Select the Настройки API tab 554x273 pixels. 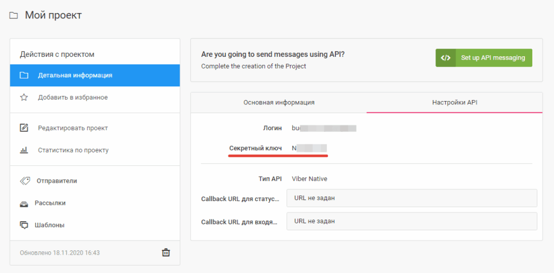click(x=454, y=102)
